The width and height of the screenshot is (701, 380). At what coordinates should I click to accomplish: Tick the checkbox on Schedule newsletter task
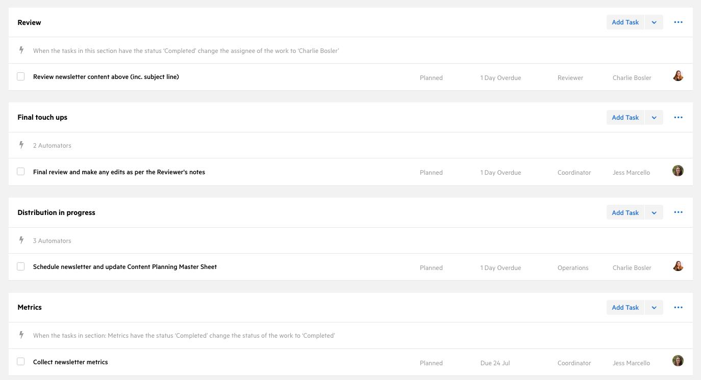(20, 266)
